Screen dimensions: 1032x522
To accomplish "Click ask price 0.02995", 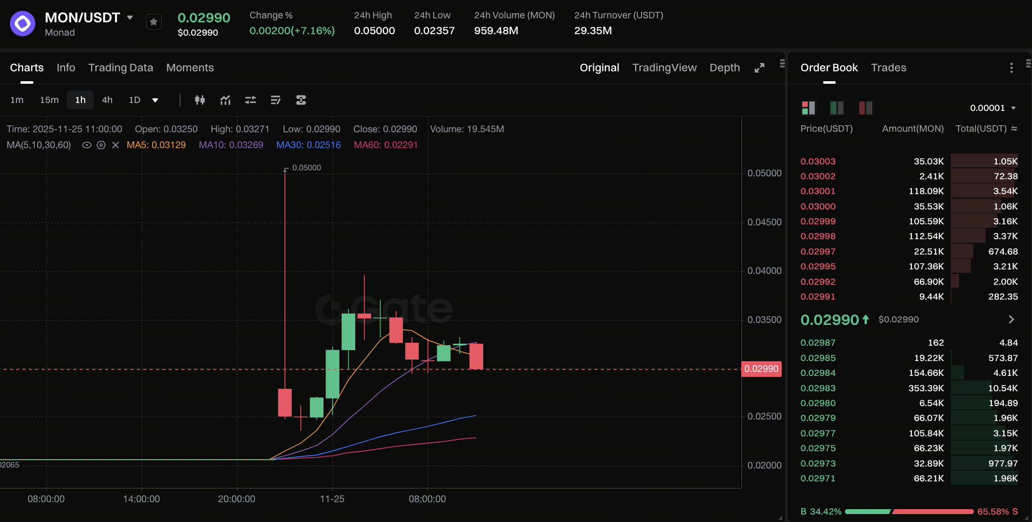I will (x=818, y=266).
